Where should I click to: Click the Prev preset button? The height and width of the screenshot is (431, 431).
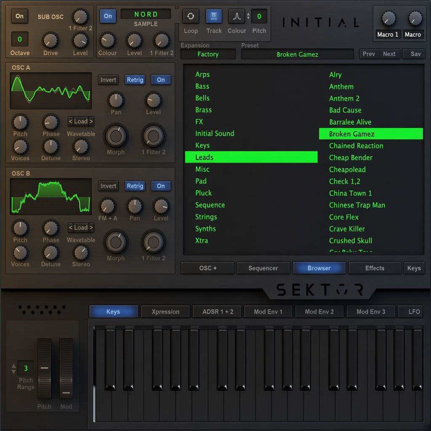pyautogui.click(x=369, y=54)
